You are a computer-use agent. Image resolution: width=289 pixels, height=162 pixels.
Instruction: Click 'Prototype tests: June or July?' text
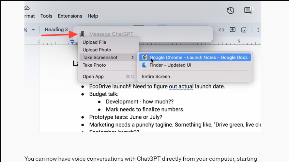[x=126, y=117]
